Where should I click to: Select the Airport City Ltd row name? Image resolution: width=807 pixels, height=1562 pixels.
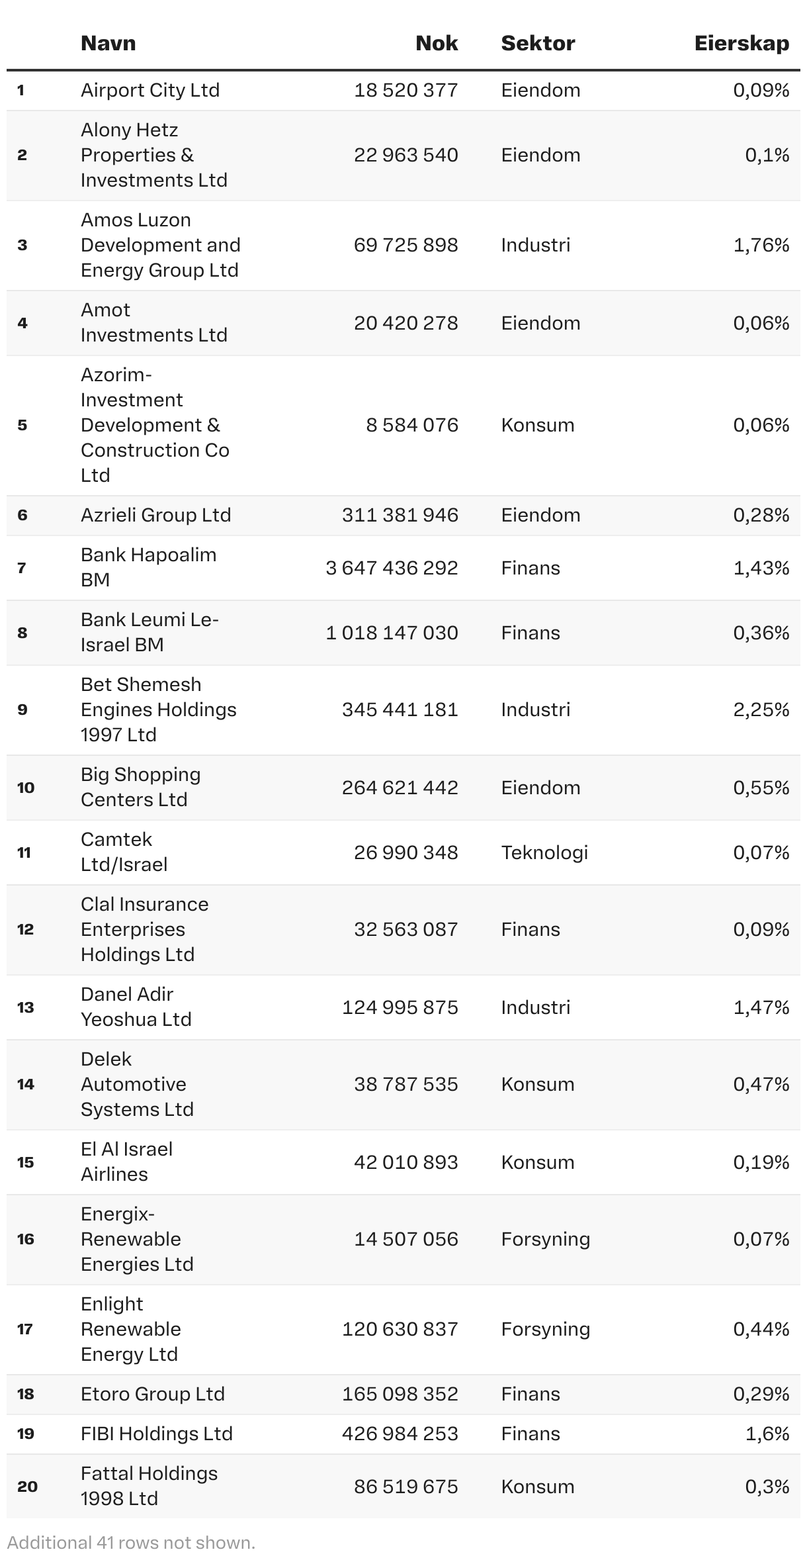150,90
